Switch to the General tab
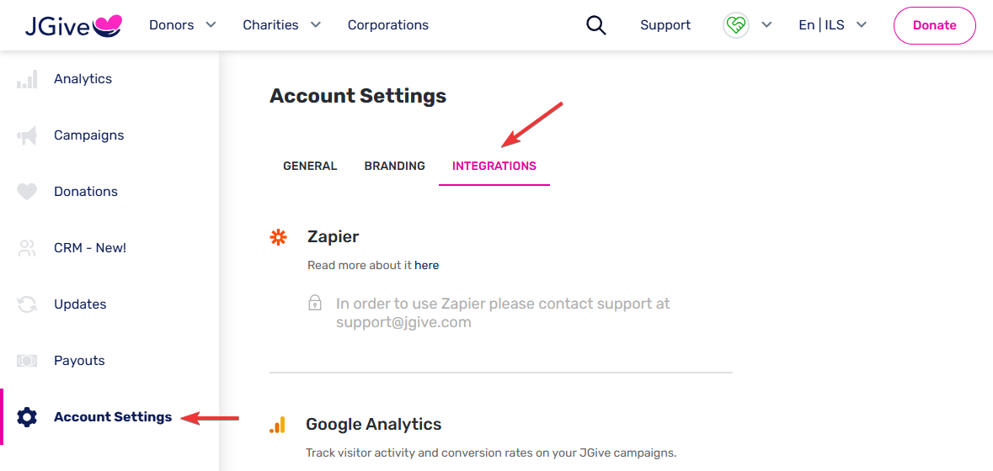 pyautogui.click(x=310, y=166)
